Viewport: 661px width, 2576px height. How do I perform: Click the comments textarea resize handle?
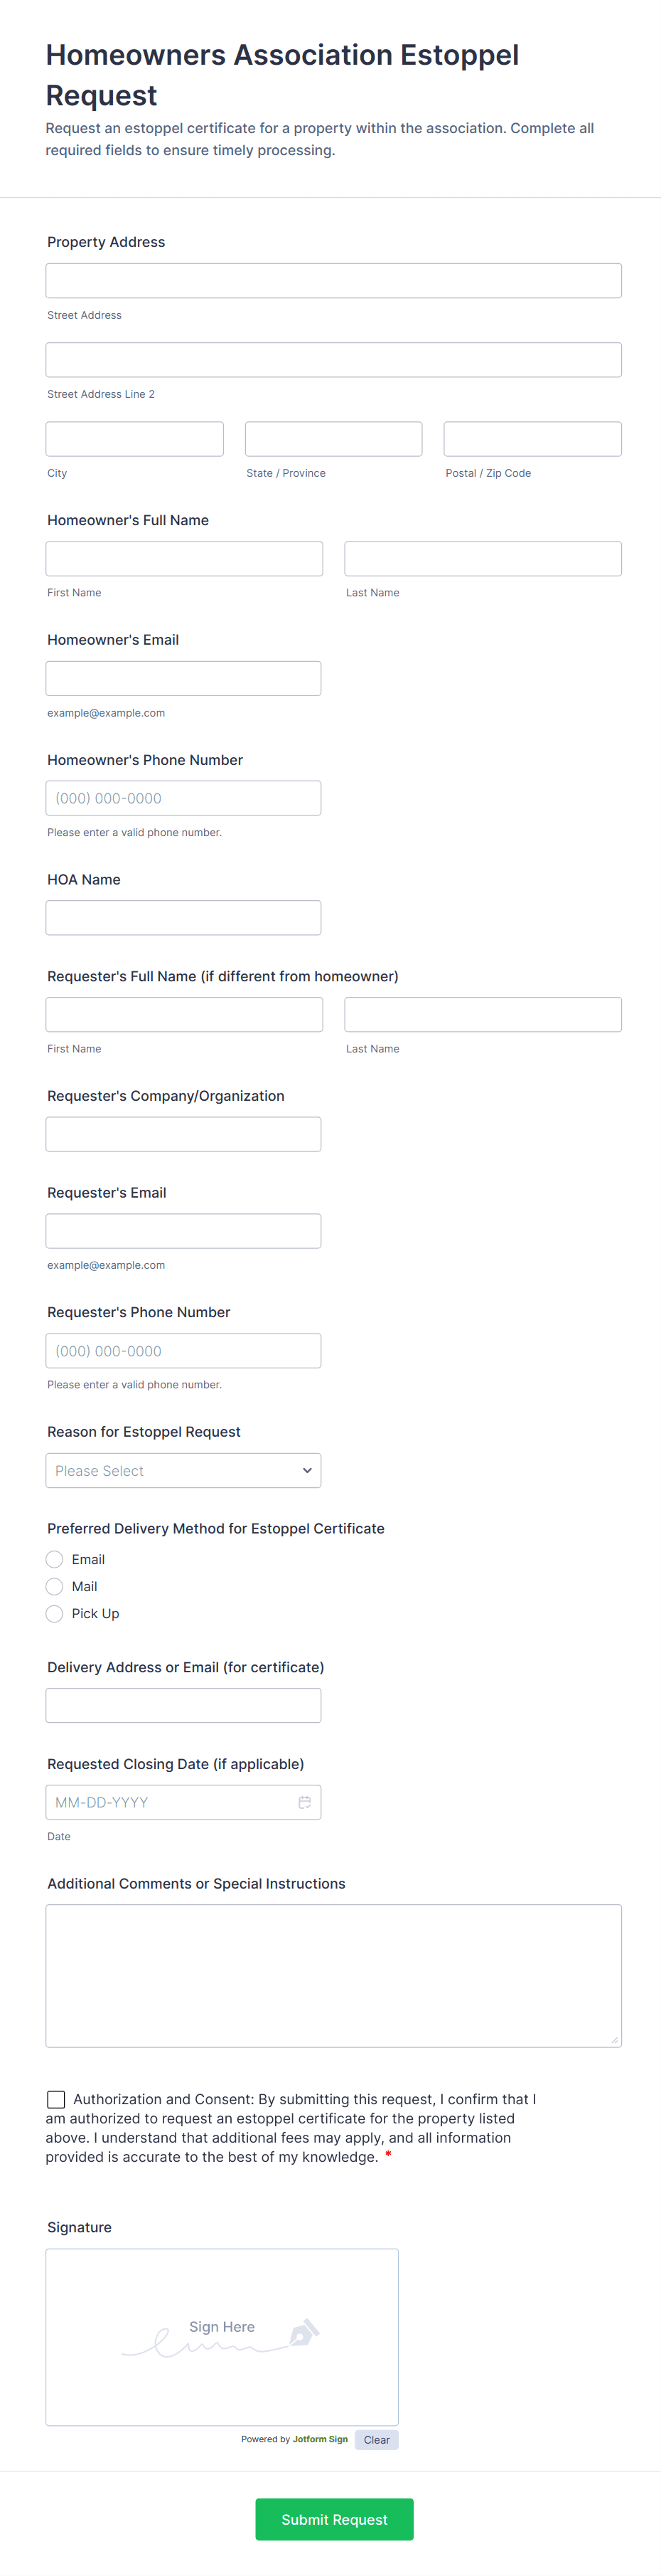click(614, 2040)
